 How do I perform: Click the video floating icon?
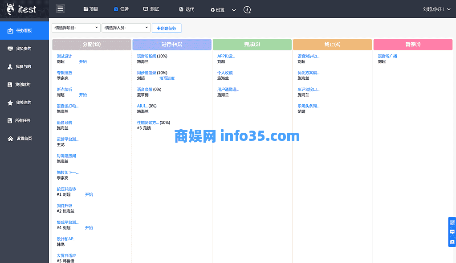[452, 242]
